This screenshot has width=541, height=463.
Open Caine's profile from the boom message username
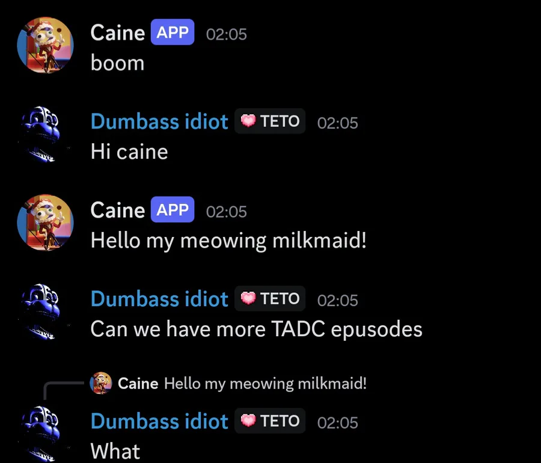(x=118, y=33)
